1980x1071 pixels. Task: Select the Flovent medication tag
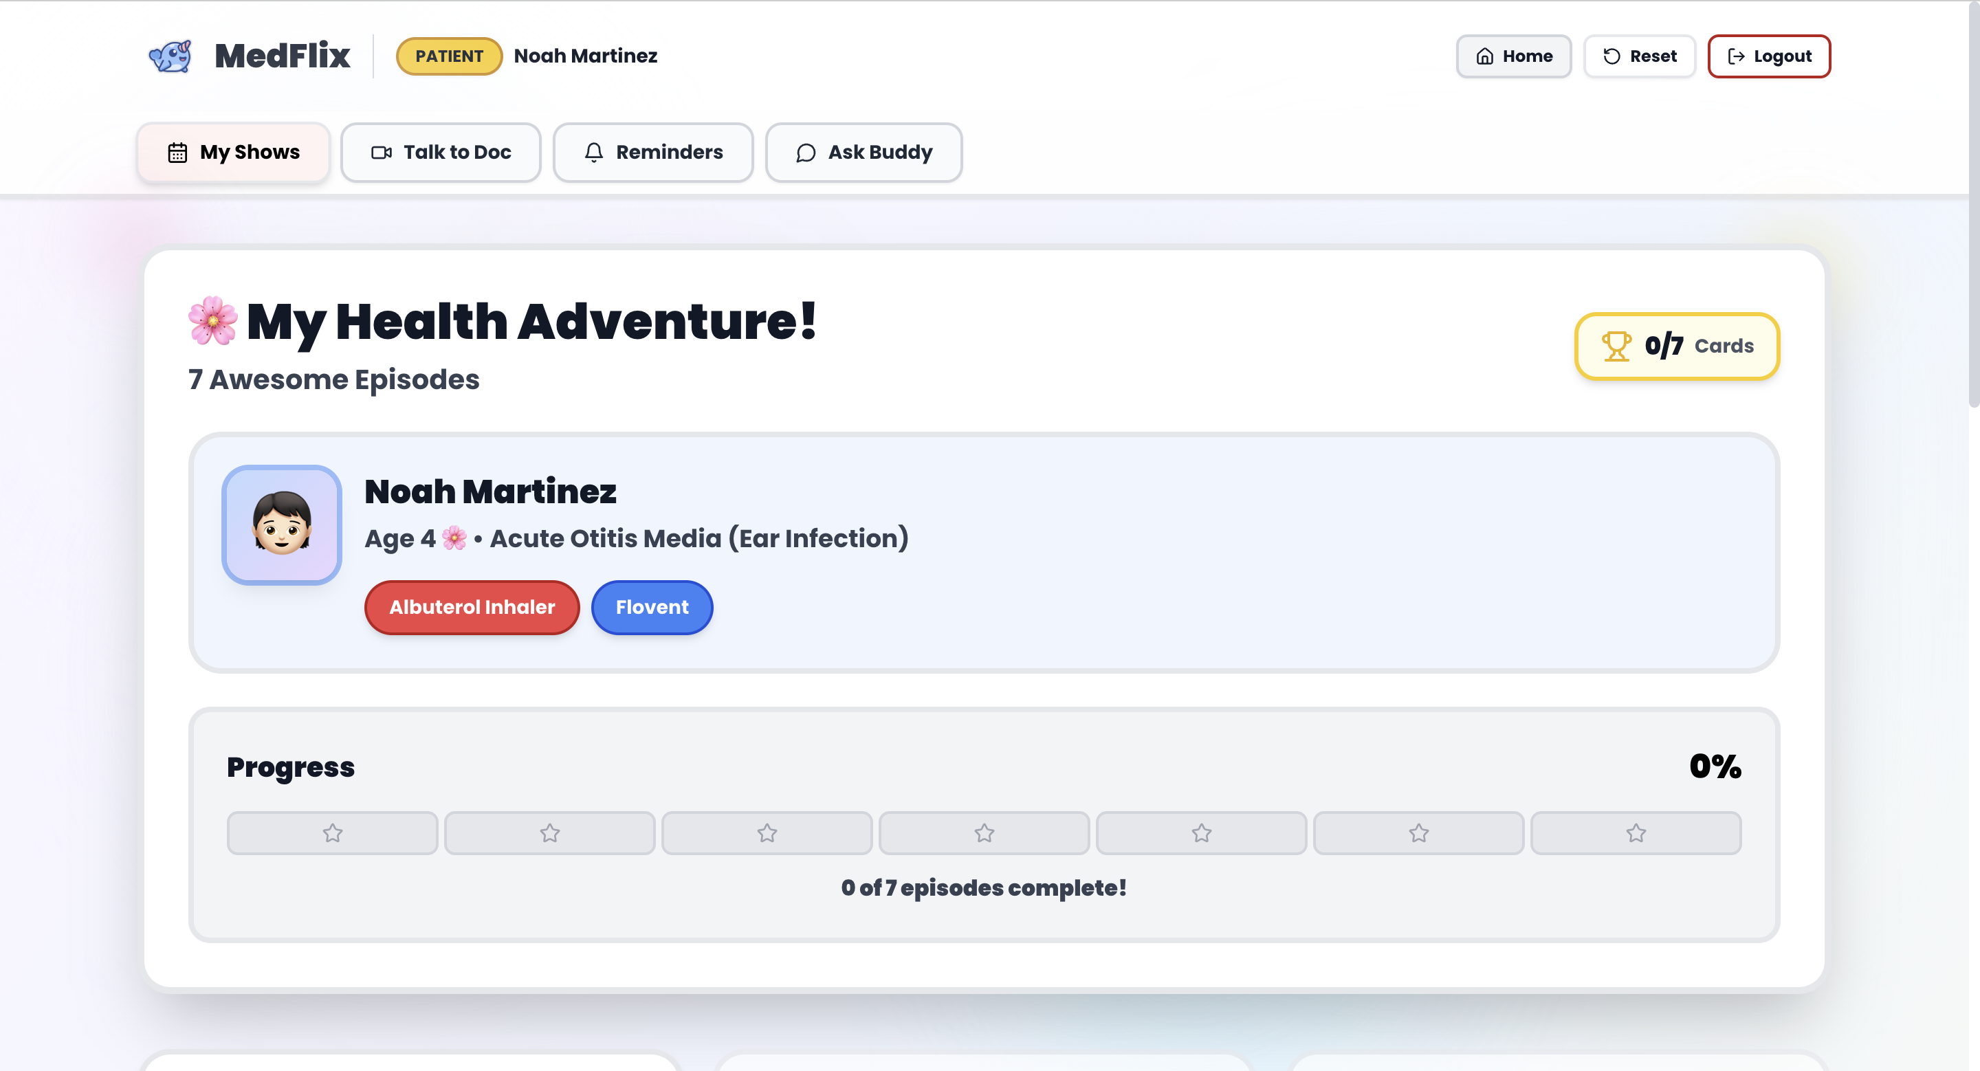tap(652, 607)
